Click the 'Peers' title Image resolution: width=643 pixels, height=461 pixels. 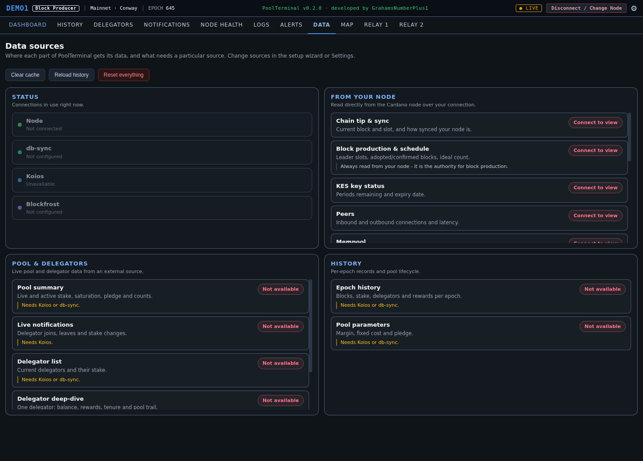[x=345, y=214]
